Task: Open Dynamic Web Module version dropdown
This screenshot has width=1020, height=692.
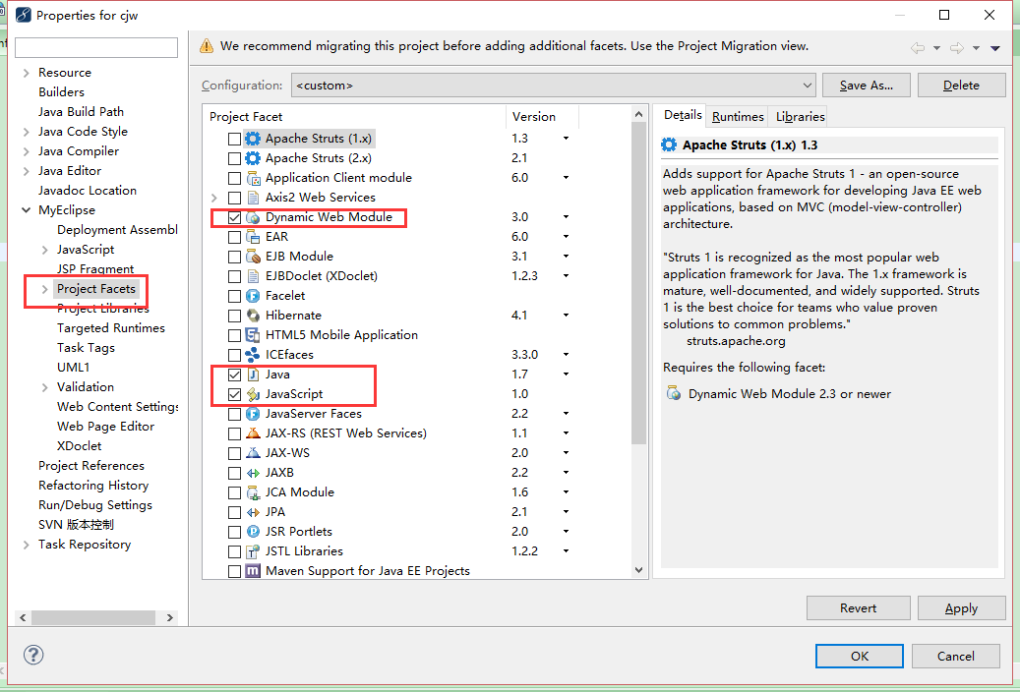Action: pos(566,217)
